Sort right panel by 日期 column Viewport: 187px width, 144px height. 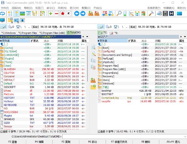coord(167,41)
